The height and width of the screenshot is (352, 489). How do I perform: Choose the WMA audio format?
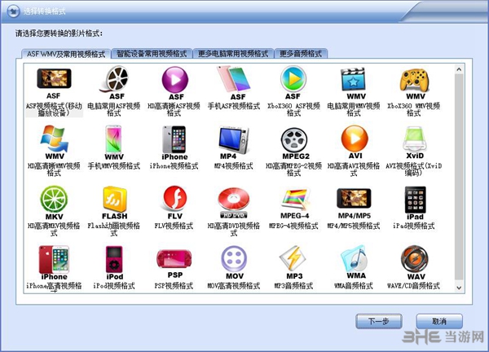pyautogui.click(x=354, y=267)
